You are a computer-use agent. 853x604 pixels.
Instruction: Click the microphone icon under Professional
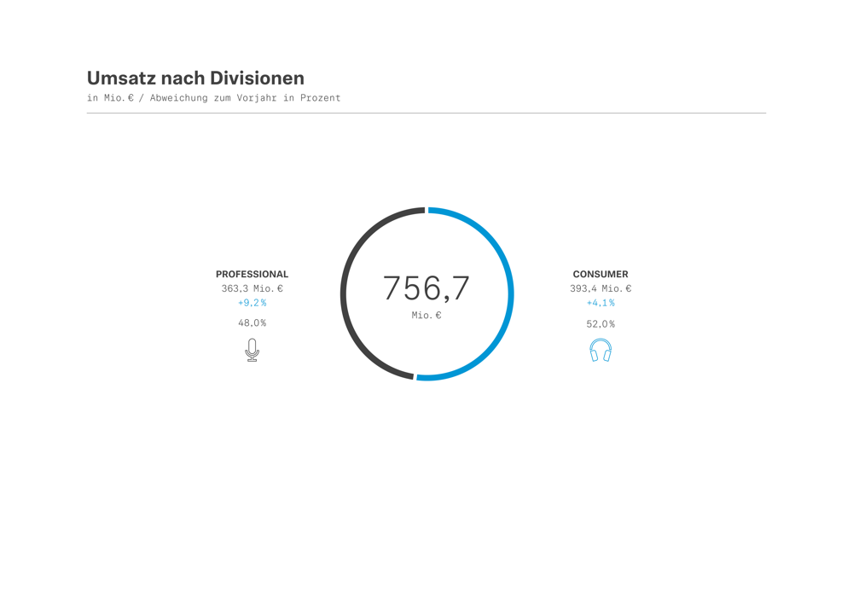point(252,350)
